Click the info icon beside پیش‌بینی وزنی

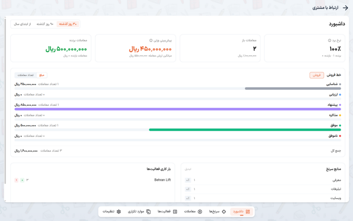151,40
